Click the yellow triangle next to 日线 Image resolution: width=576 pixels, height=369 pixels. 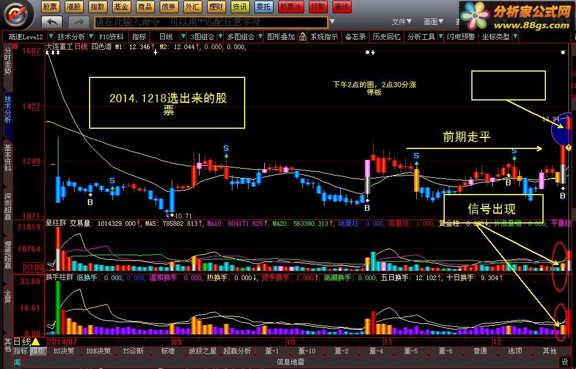click(36, 342)
